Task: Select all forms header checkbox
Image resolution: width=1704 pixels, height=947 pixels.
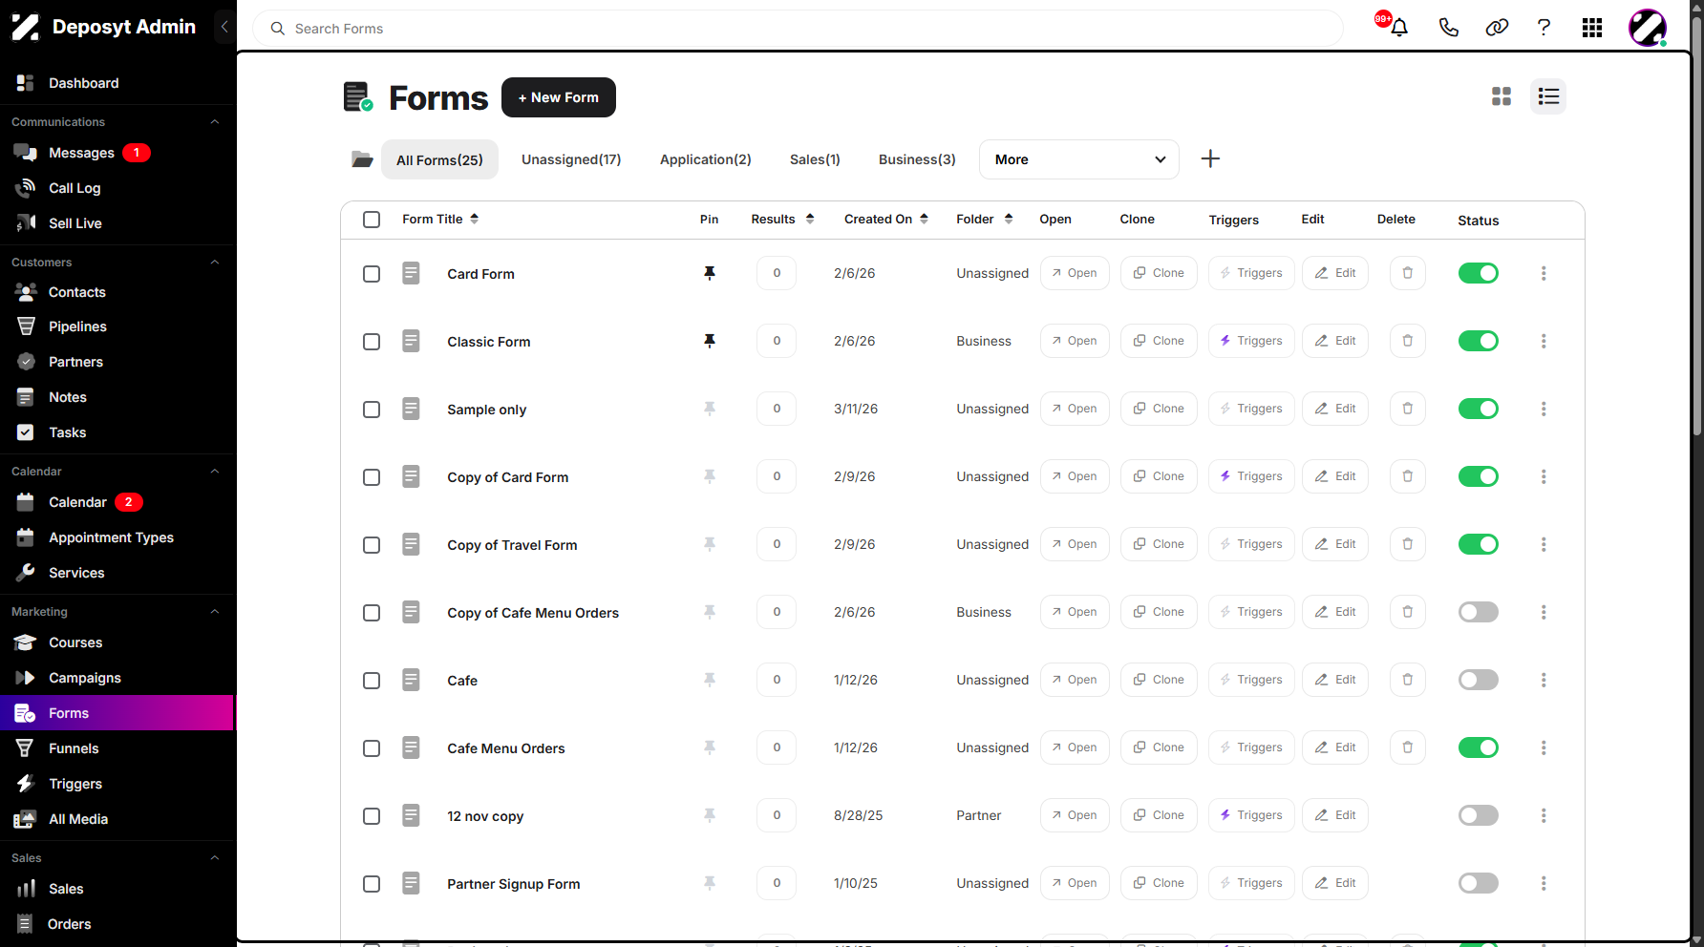Action: (372, 220)
